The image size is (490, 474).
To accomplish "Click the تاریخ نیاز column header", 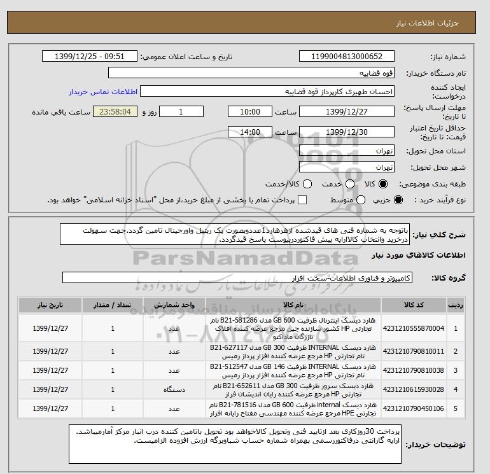I will [x=50, y=305].
